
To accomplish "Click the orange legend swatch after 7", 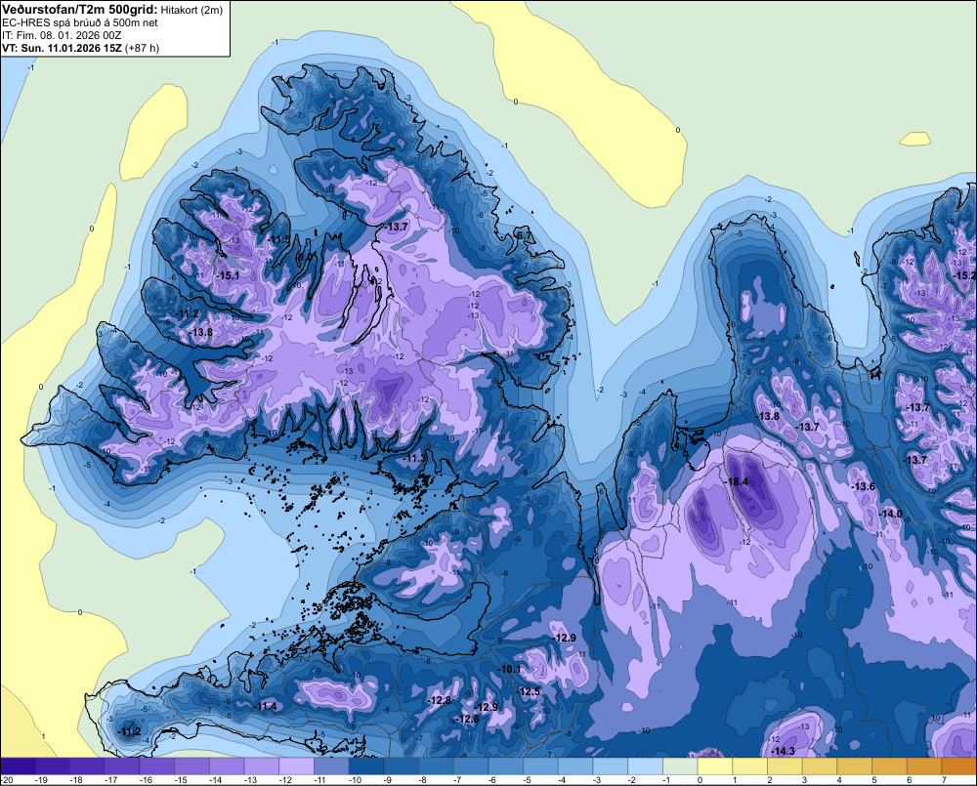I will click(x=959, y=766).
